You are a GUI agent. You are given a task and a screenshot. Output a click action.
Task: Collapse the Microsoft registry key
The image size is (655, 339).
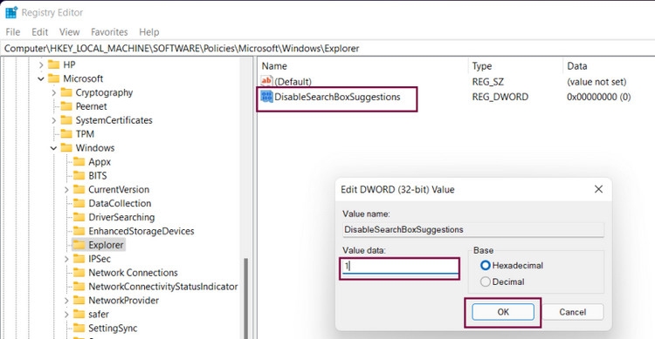(x=41, y=78)
